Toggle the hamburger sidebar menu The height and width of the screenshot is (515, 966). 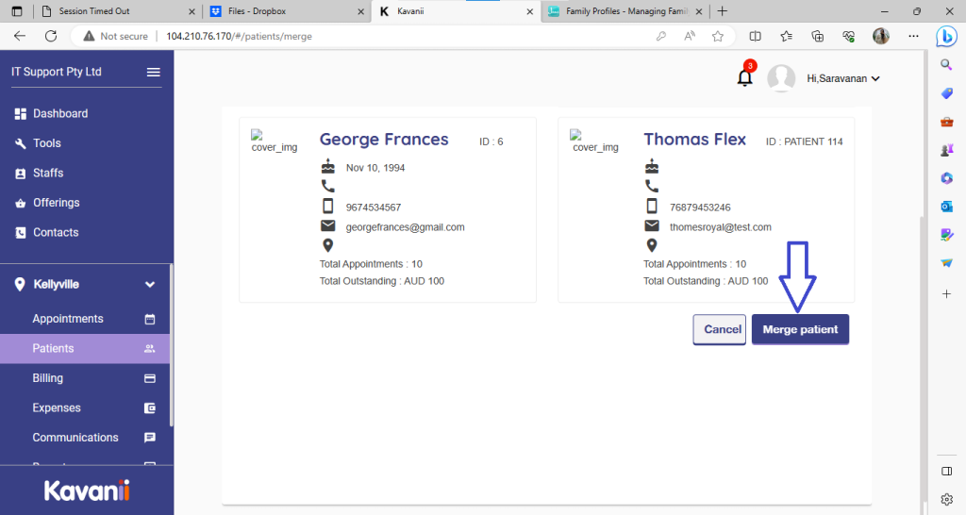point(153,73)
